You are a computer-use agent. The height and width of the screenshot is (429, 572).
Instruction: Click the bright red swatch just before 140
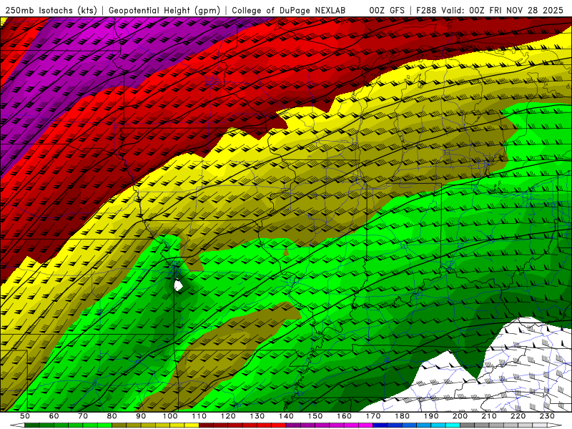[279, 425]
